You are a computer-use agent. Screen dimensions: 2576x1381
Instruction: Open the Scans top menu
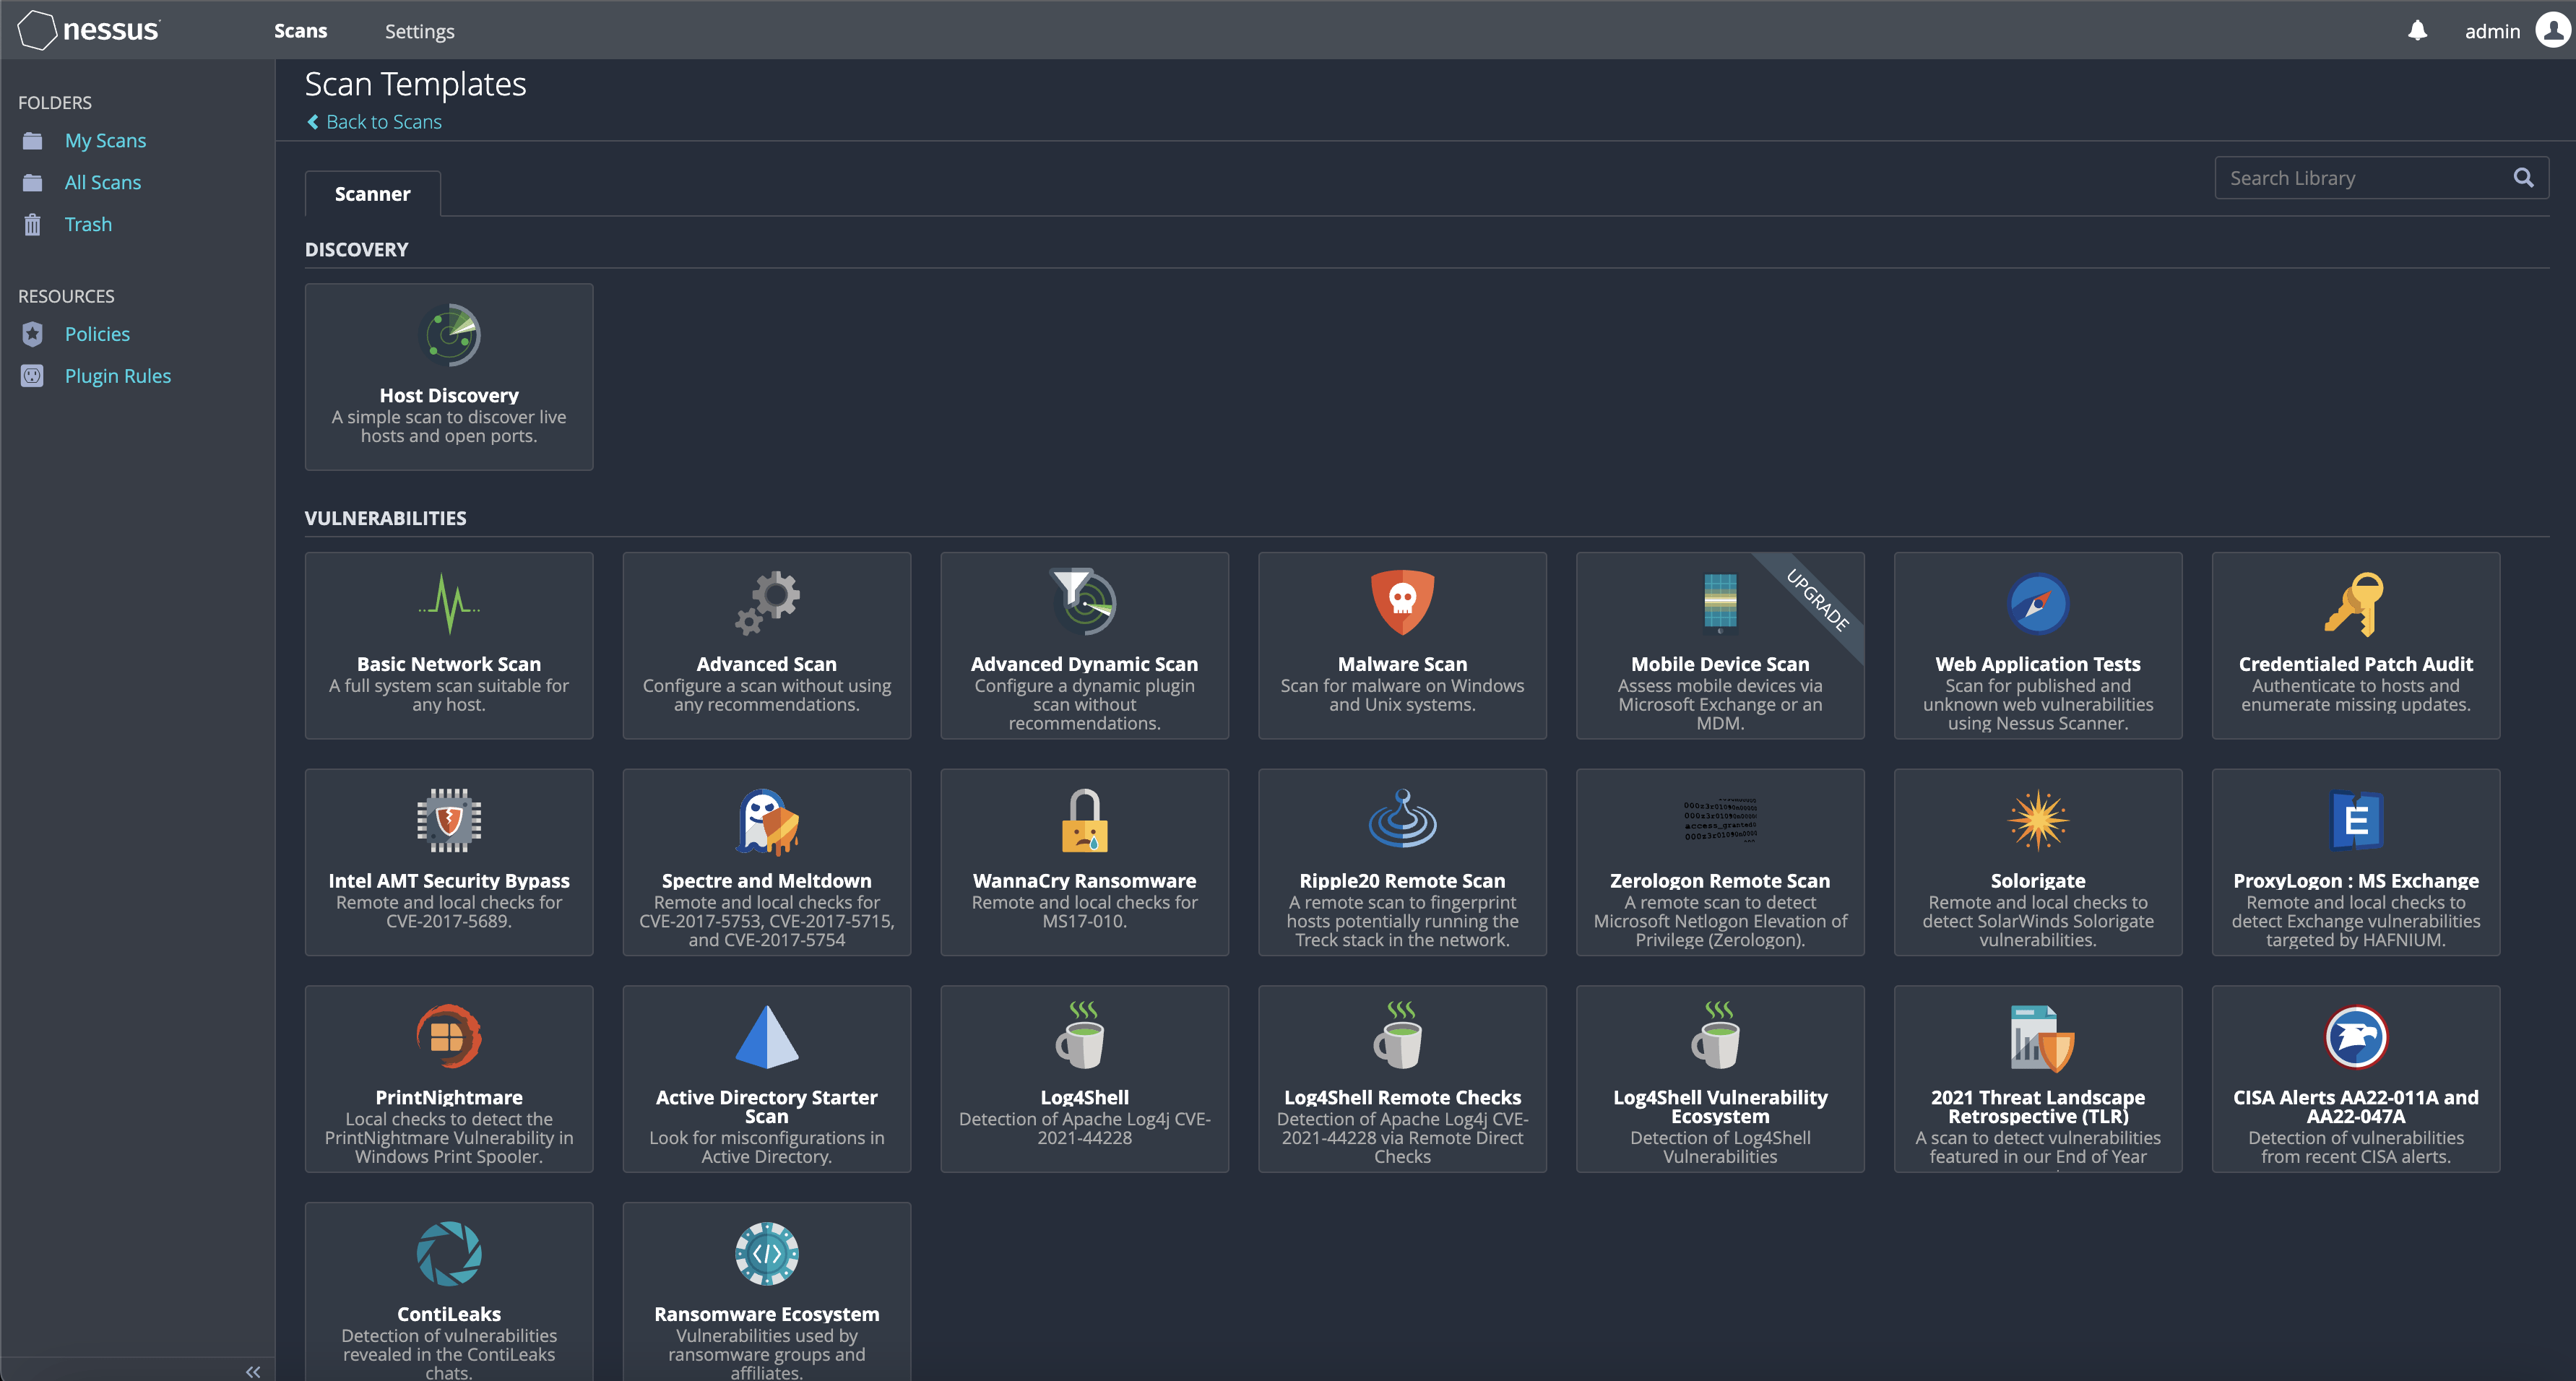point(300,31)
